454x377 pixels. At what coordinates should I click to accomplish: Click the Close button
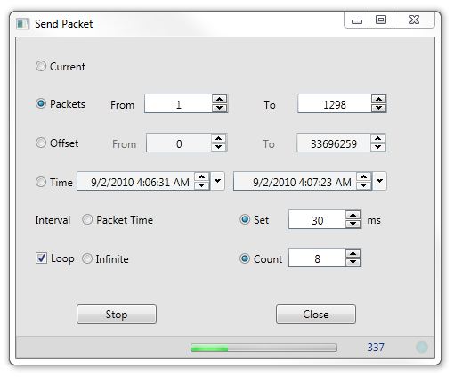tap(316, 314)
